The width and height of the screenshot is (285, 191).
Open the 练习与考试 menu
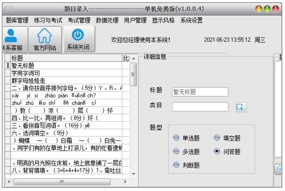click(48, 20)
